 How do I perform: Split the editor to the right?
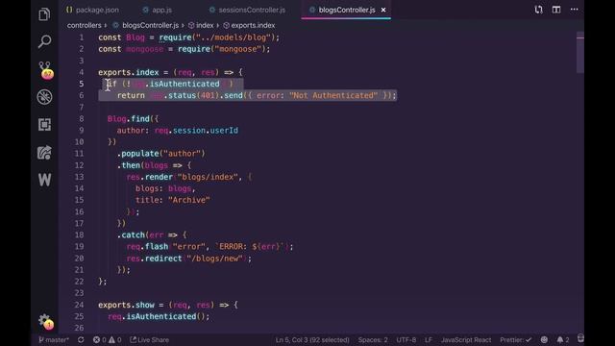pyautogui.click(x=556, y=10)
